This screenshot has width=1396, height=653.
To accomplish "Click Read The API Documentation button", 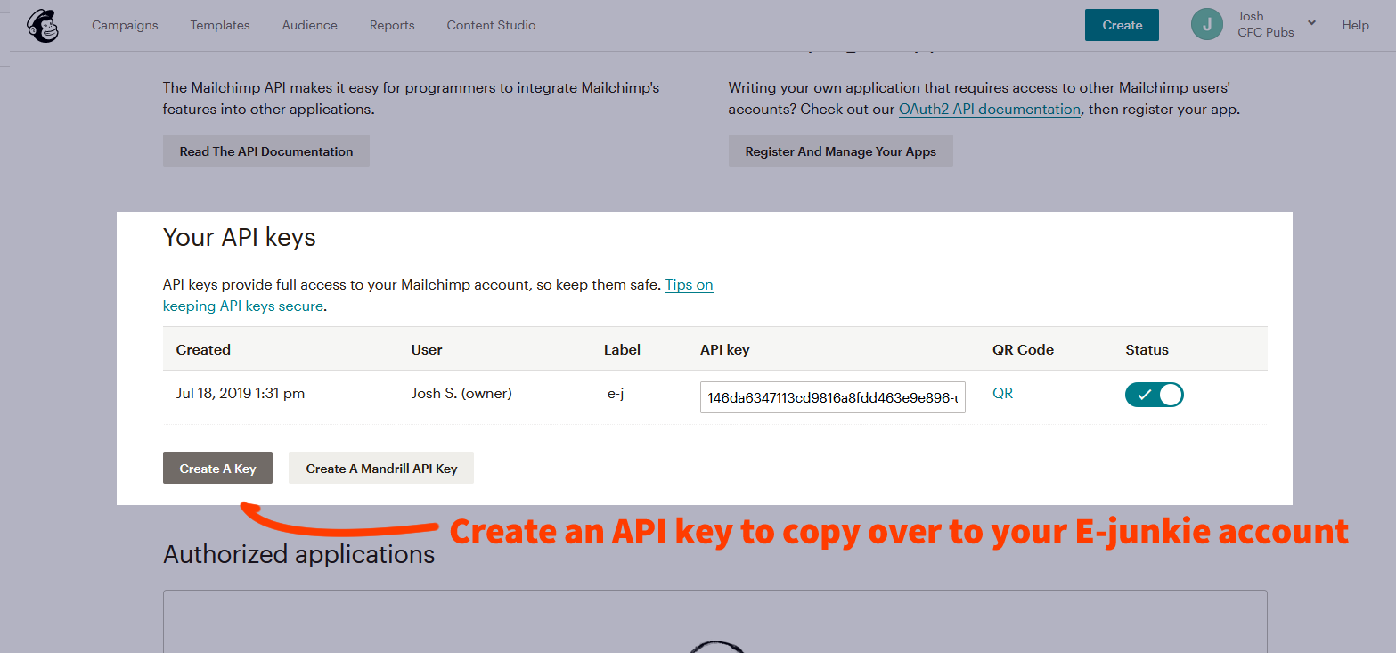I will (x=265, y=151).
